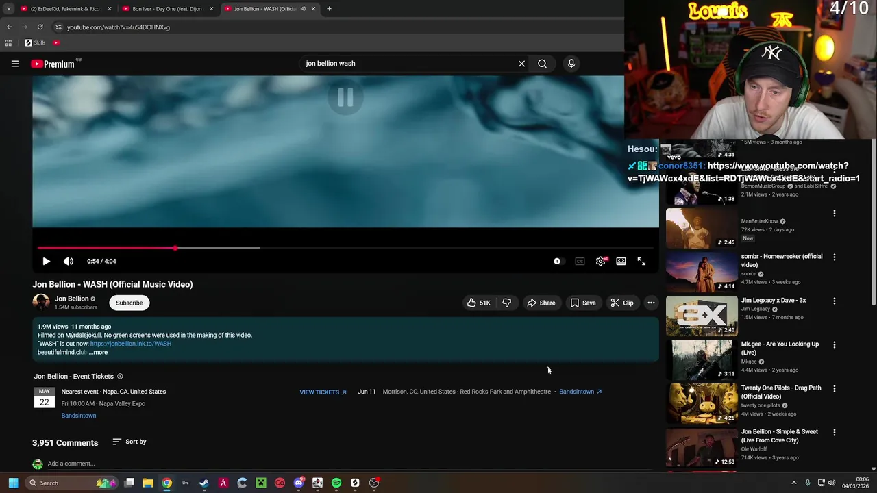Open Spotify from the taskbar
The width and height of the screenshot is (877, 493).
(336, 483)
